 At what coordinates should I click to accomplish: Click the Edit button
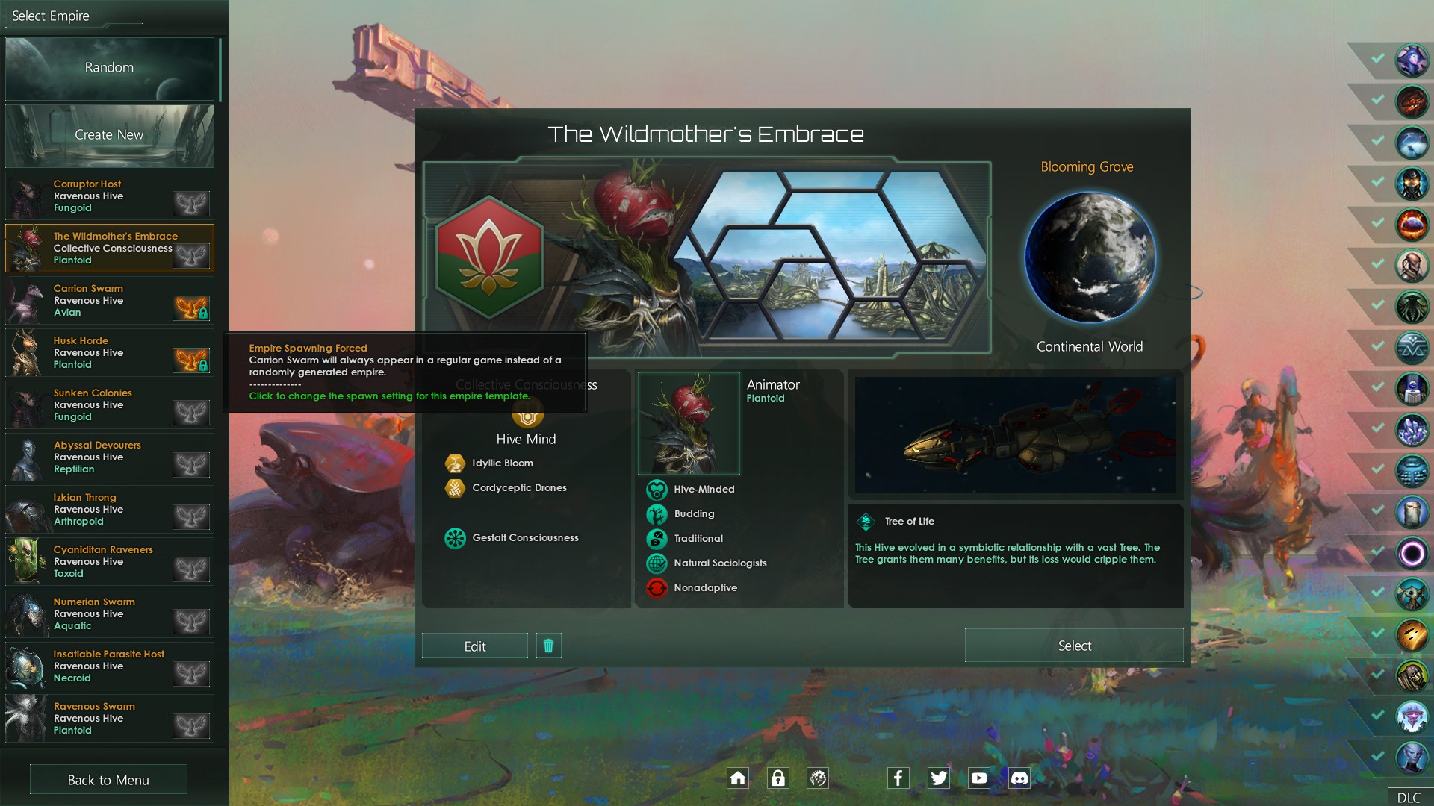point(475,646)
